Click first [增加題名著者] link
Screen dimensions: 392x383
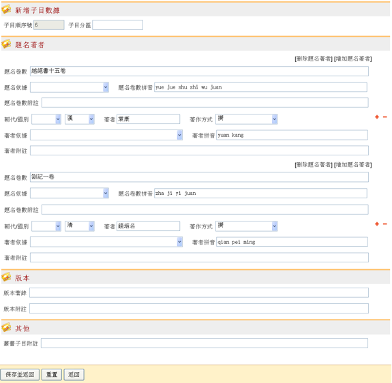tap(353, 59)
